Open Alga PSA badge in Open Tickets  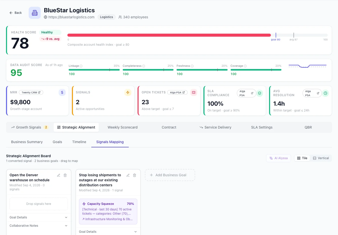click(x=177, y=92)
